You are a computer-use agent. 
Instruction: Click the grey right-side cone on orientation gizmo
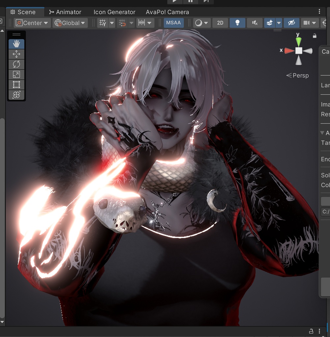coord(308,51)
